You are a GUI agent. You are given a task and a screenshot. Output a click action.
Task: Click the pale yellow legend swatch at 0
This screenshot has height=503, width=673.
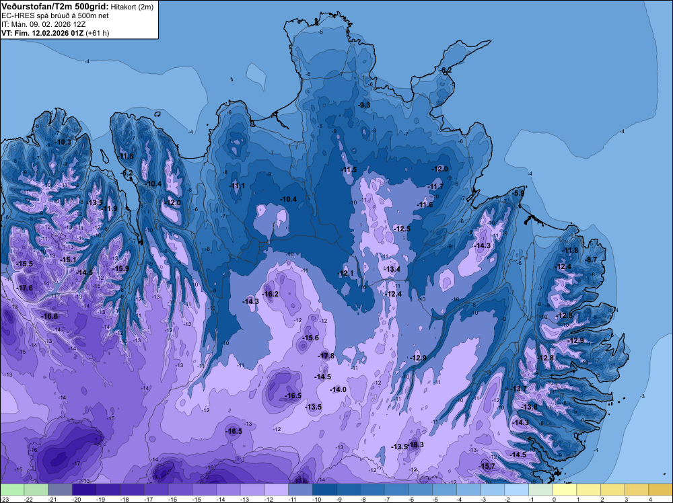(565, 490)
